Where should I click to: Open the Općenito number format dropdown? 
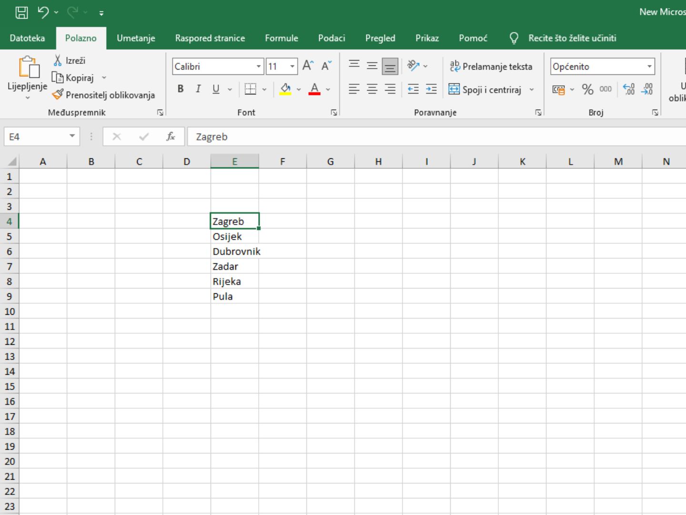[x=650, y=66]
